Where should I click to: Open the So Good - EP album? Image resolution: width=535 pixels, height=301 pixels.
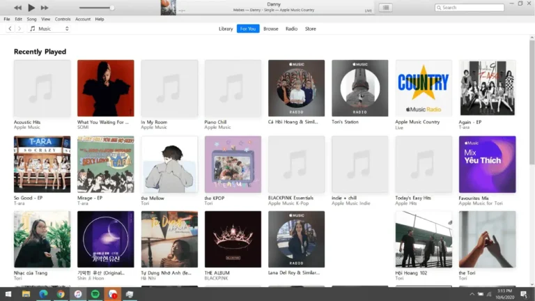(42, 164)
